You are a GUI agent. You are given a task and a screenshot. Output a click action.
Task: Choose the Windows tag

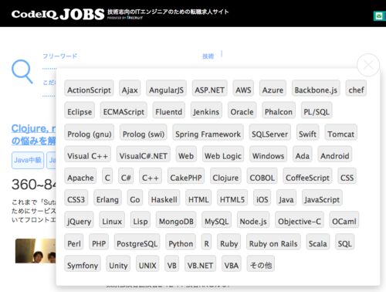pyautogui.click(x=268, y=154)
